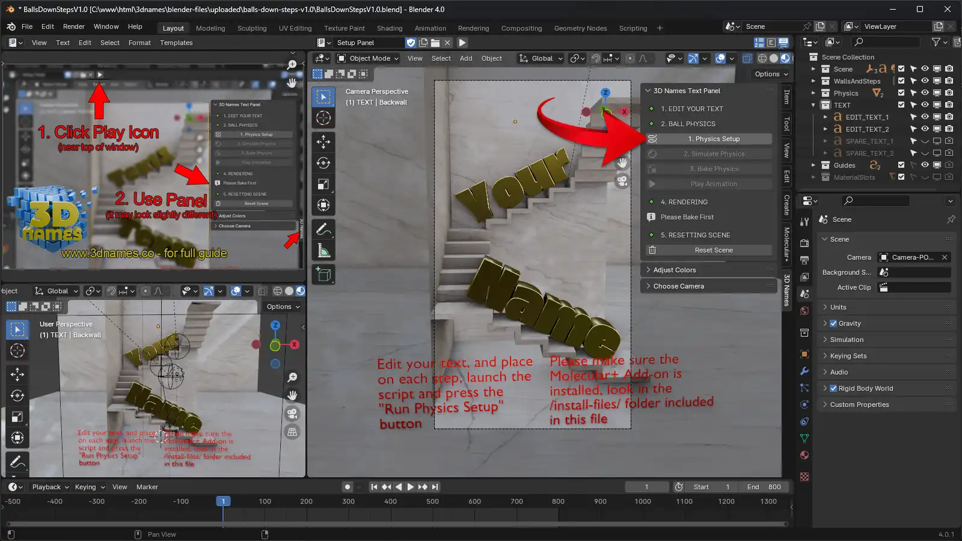The height and width of the screenshot is (541, 962).
Task: Select the Add Cube tool in main viewport
Action: click(x=323, y=275)
